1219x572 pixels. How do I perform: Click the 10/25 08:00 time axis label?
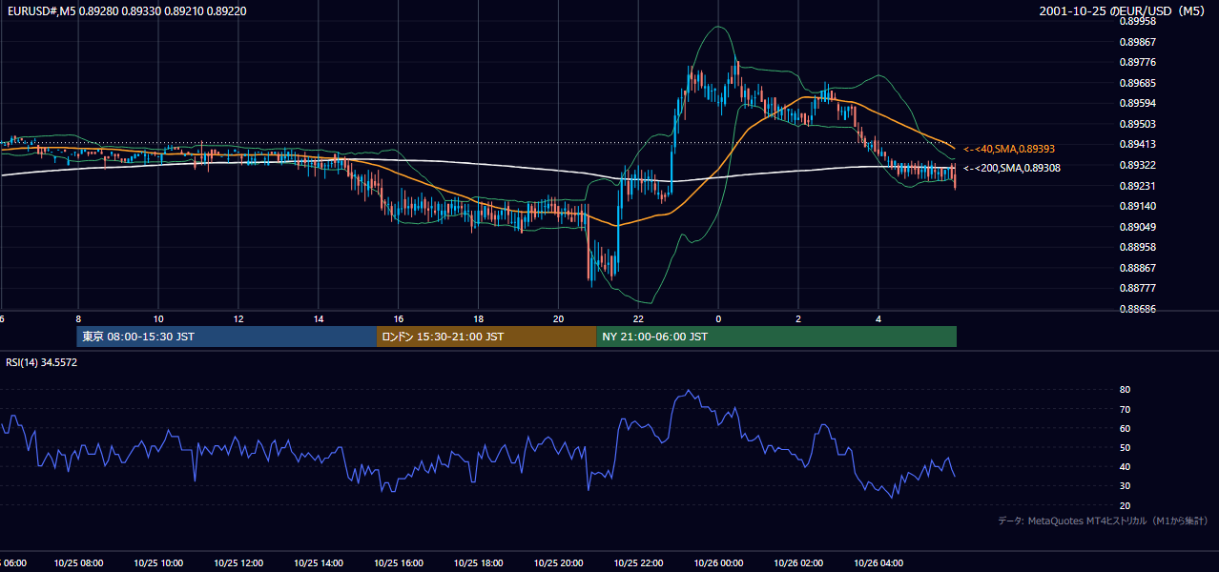(77, 562)
